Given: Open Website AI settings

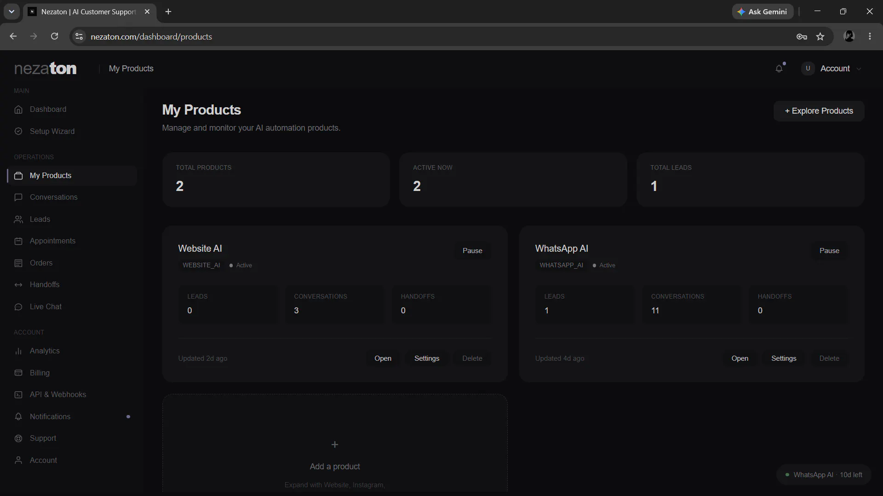Looking at the screenshot, I should (x=427, y=358).
